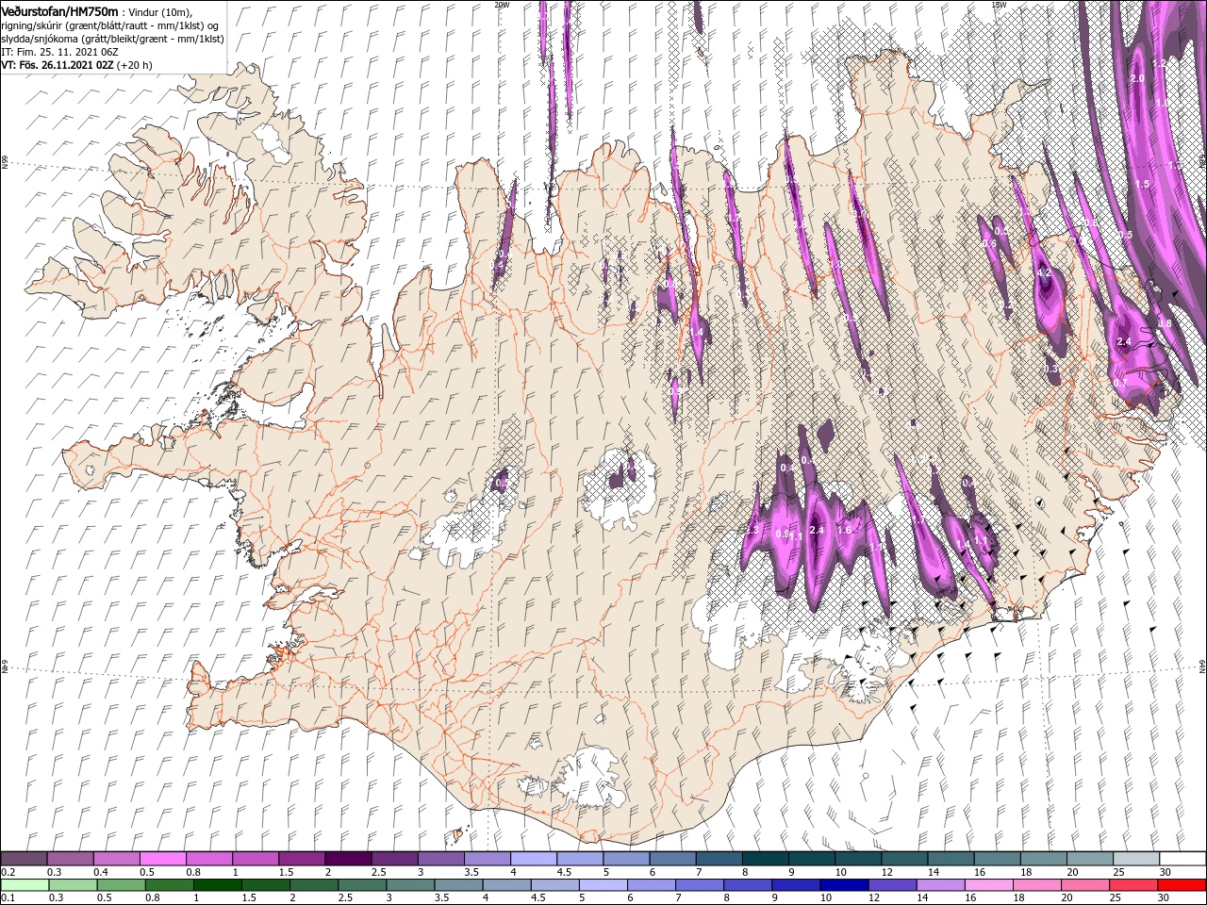
Task: Click the '4.5' label in upper legend row
Action: (564, 873)
